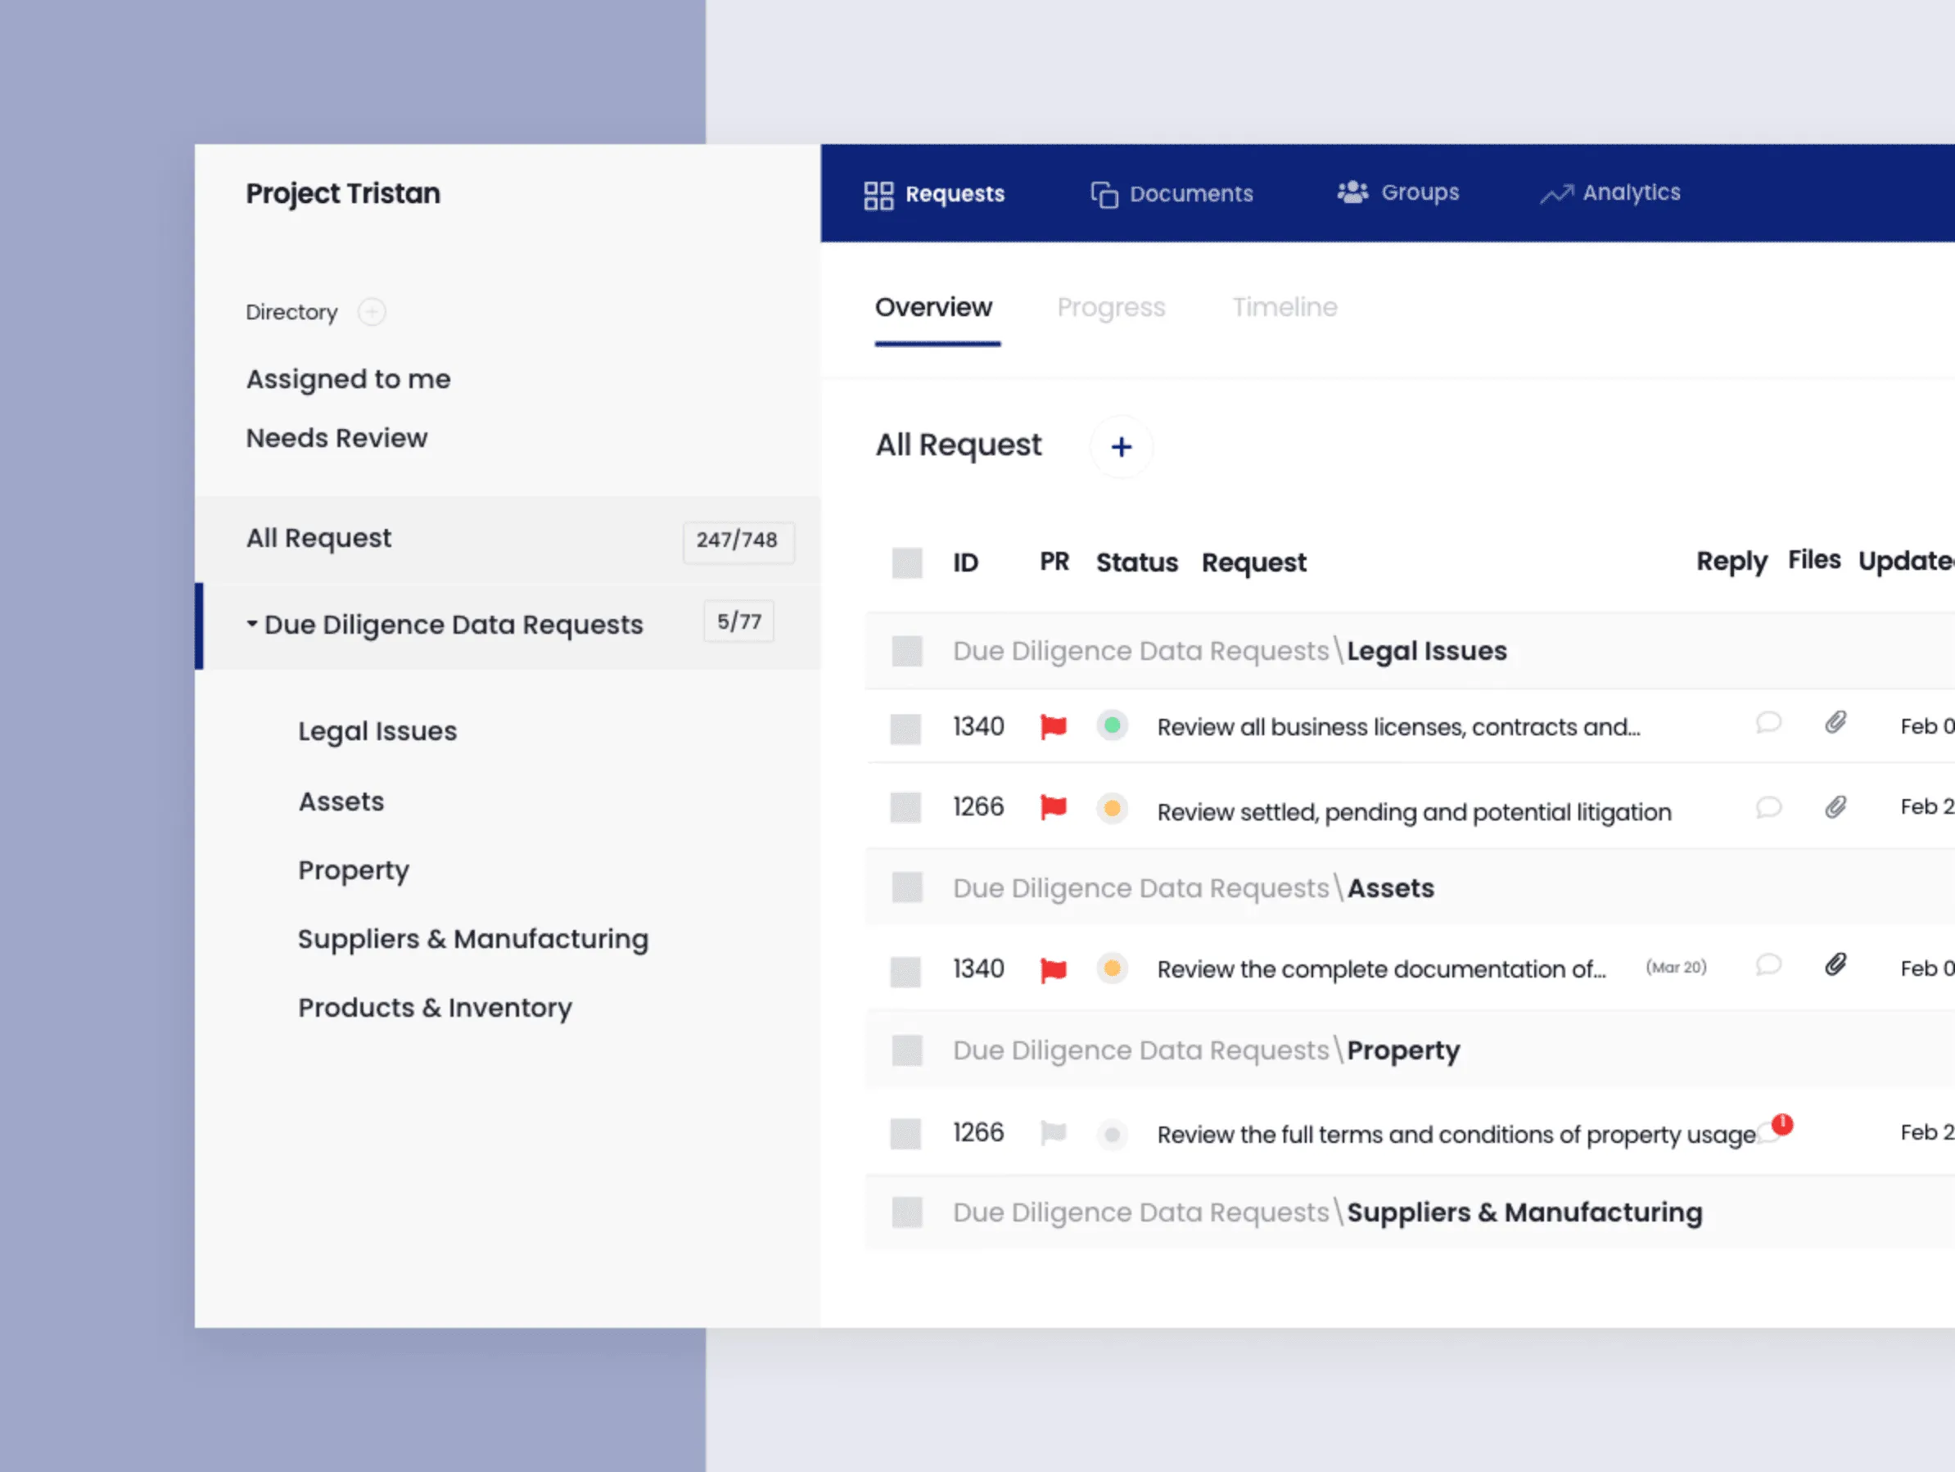Open Assigned to me list
The height and width of the screenshot is (1472, 1955).
point(348,379)
